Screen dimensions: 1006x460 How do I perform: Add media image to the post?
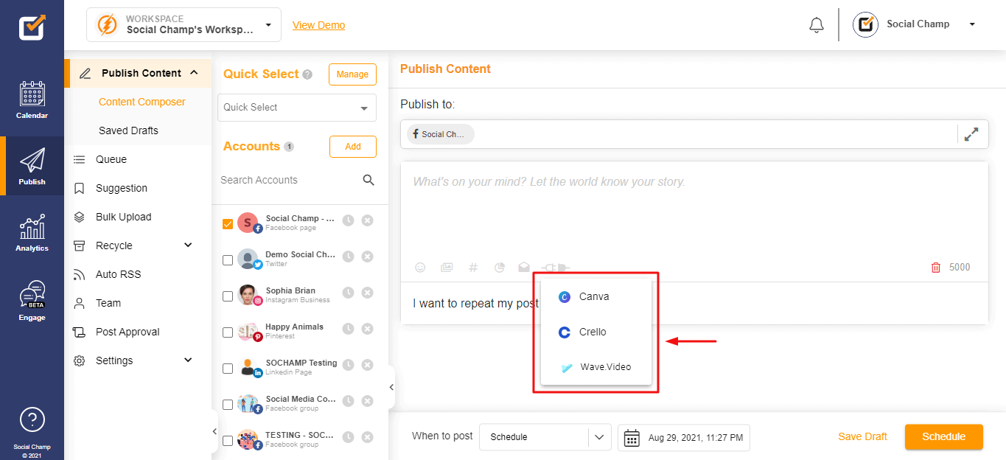point(447,268)
